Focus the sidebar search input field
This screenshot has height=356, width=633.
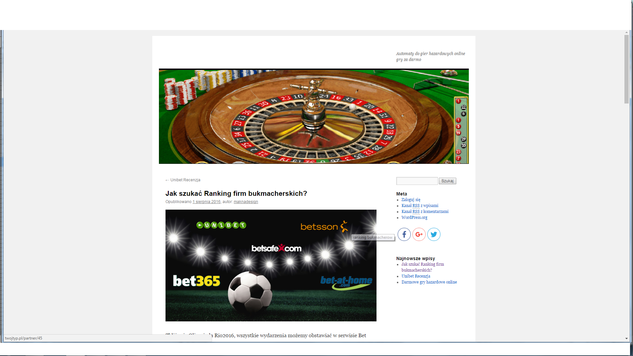point(417,181)
